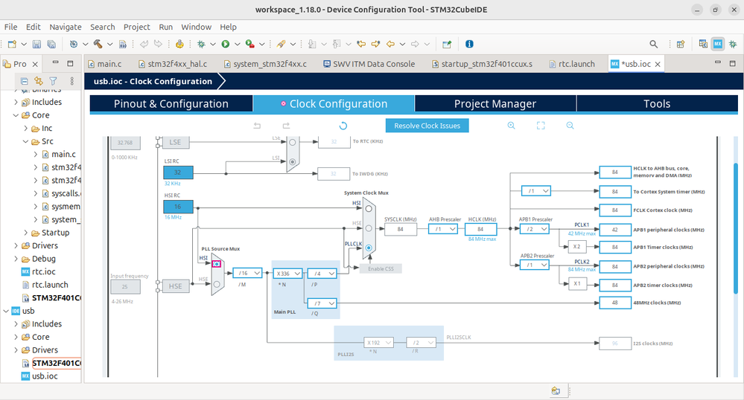Open the Project menu
Image resolution: width=744 pixels, height=400 pixels.
pyautogui.click(x=136, y=27)
